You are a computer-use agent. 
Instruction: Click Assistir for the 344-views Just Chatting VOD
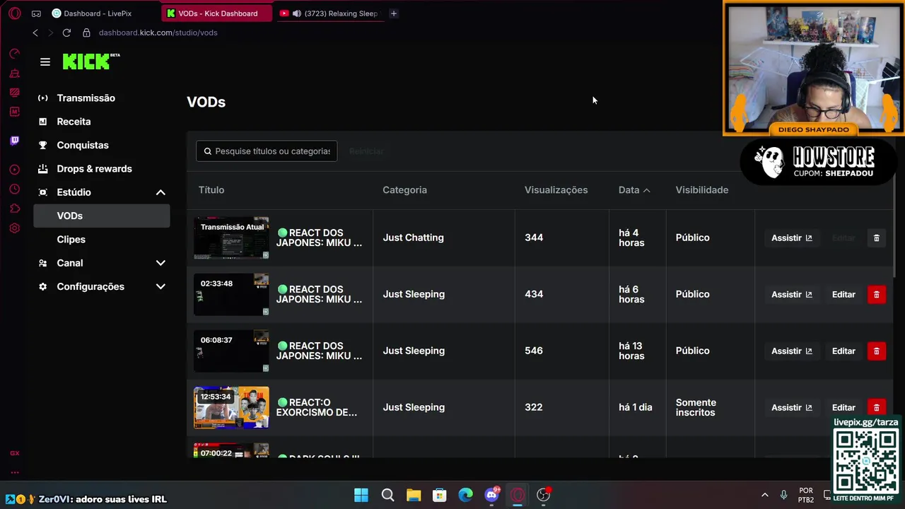pos(791,238)
